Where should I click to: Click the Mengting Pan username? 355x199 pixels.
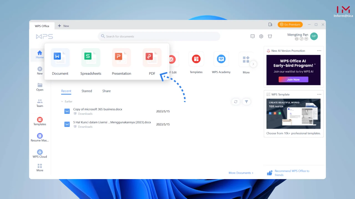click(298, 35)
